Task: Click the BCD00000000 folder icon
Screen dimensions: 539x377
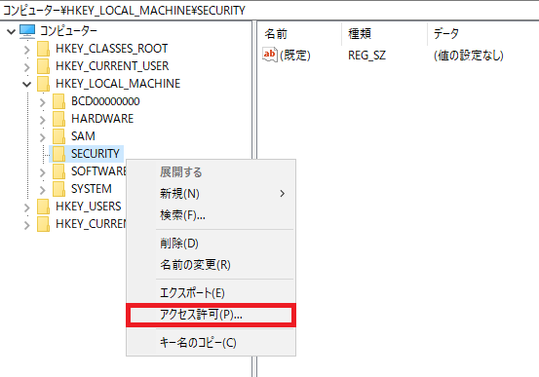Action: tap(59, 101)
